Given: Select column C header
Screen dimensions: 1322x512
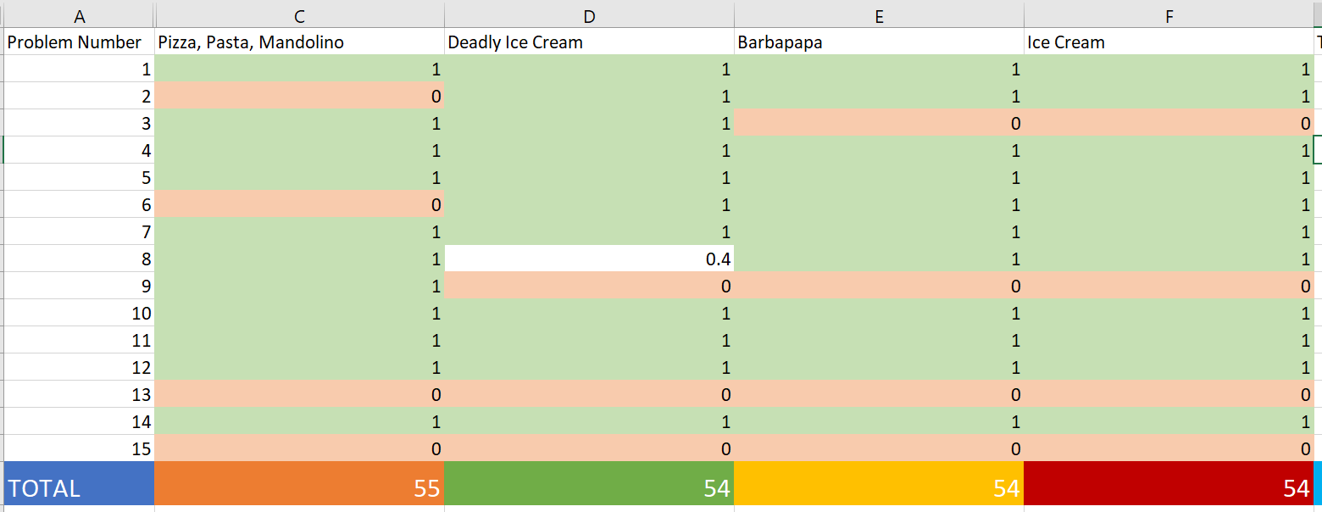Looking at the screenshot, I should point(299,15).
